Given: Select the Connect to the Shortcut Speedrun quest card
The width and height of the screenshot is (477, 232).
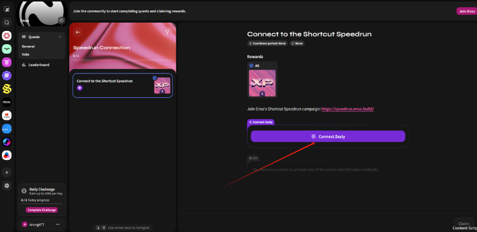Looking at the screenshot, I should tap(123, 85).
